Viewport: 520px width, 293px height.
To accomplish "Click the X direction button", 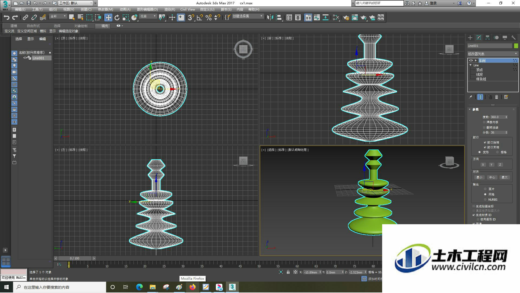I will [x=483, y=165].
